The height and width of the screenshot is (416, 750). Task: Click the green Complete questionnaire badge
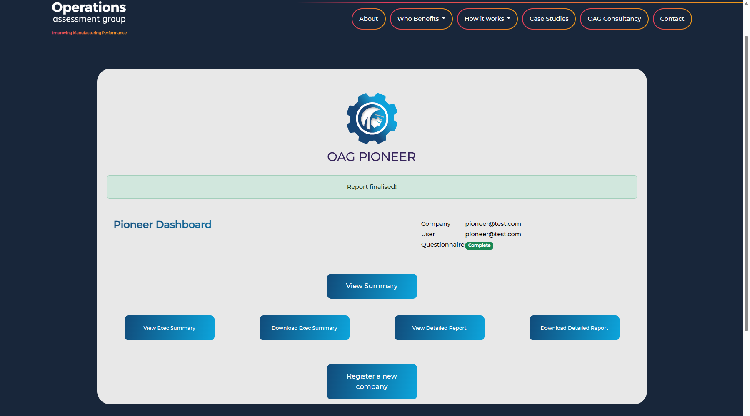click(x=479, y=245)
